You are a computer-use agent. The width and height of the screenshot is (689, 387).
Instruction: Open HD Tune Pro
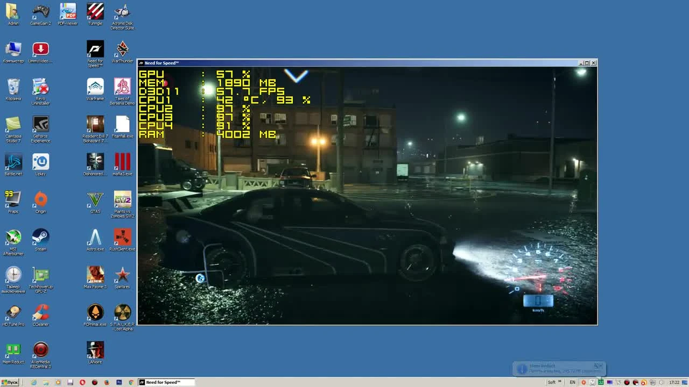point(13,312)
